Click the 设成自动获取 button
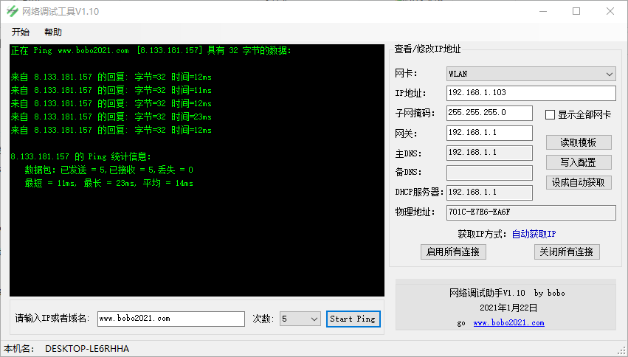Image resolution: width=628 pixels, height=357 pixels. click(x=579, y=182)
